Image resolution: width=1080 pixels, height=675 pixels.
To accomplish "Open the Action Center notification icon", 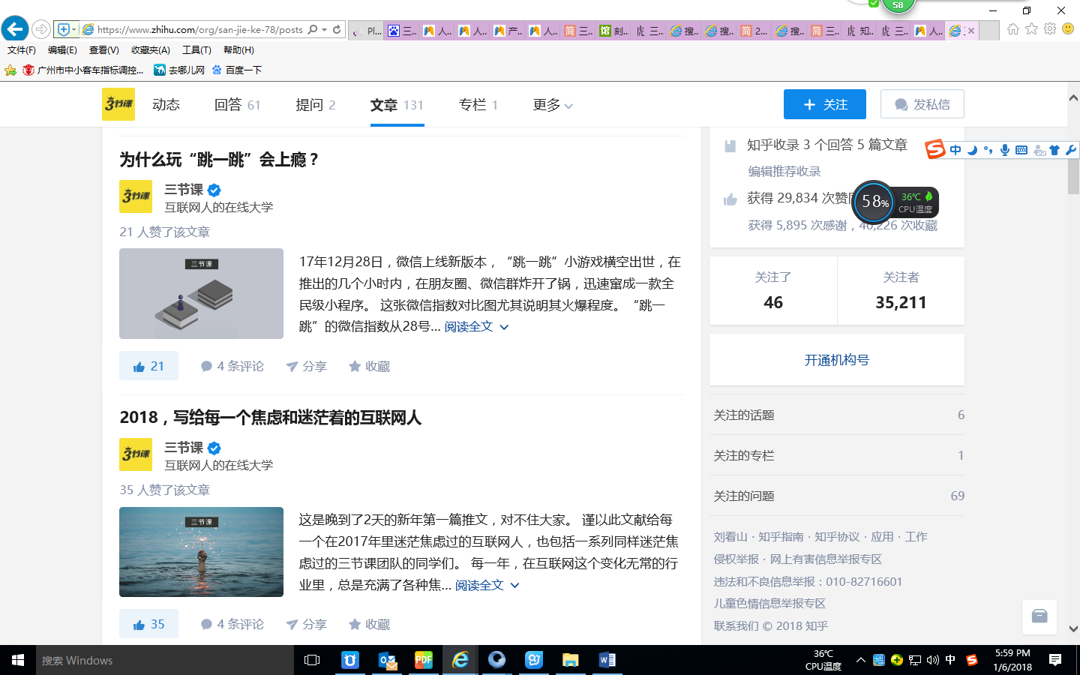I will (1055, 660).
